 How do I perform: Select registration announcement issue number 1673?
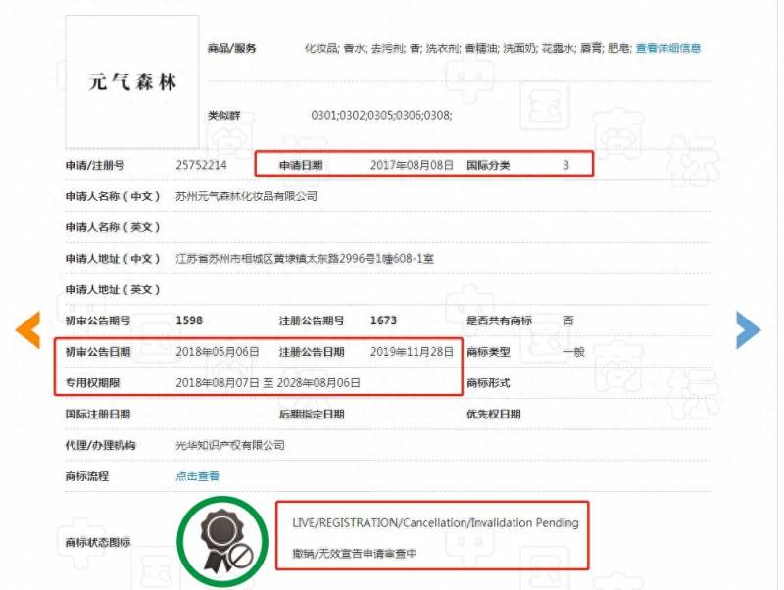383,320
